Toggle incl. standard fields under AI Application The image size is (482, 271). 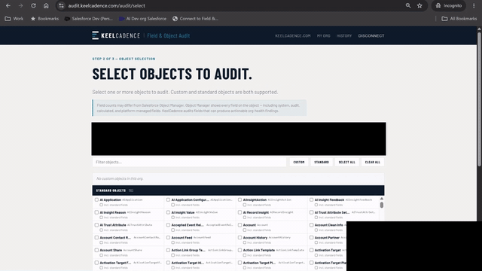point(101,205)
